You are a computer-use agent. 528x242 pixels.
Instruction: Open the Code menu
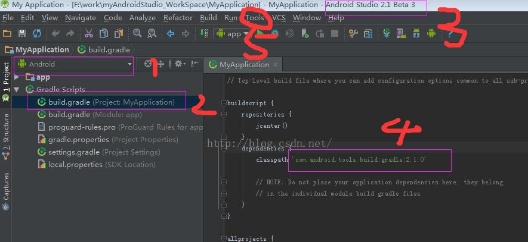[113, 18]
